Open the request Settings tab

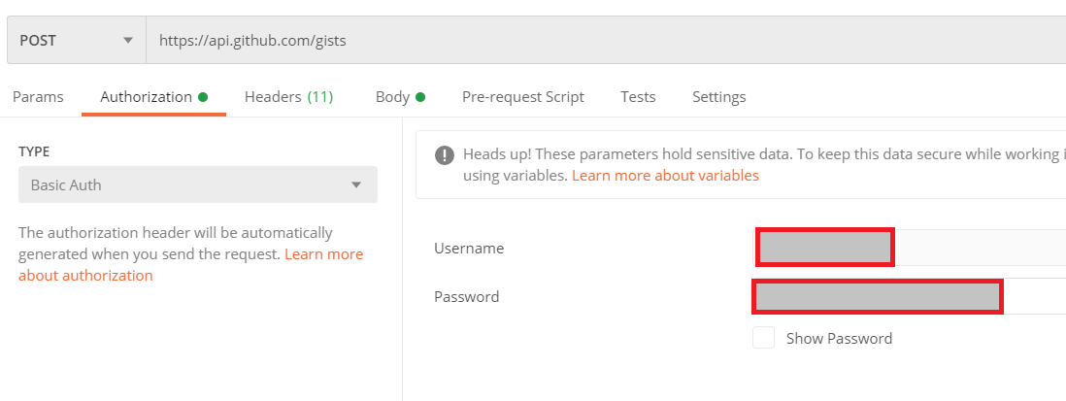pyautogui.click(x=718, y=97)
